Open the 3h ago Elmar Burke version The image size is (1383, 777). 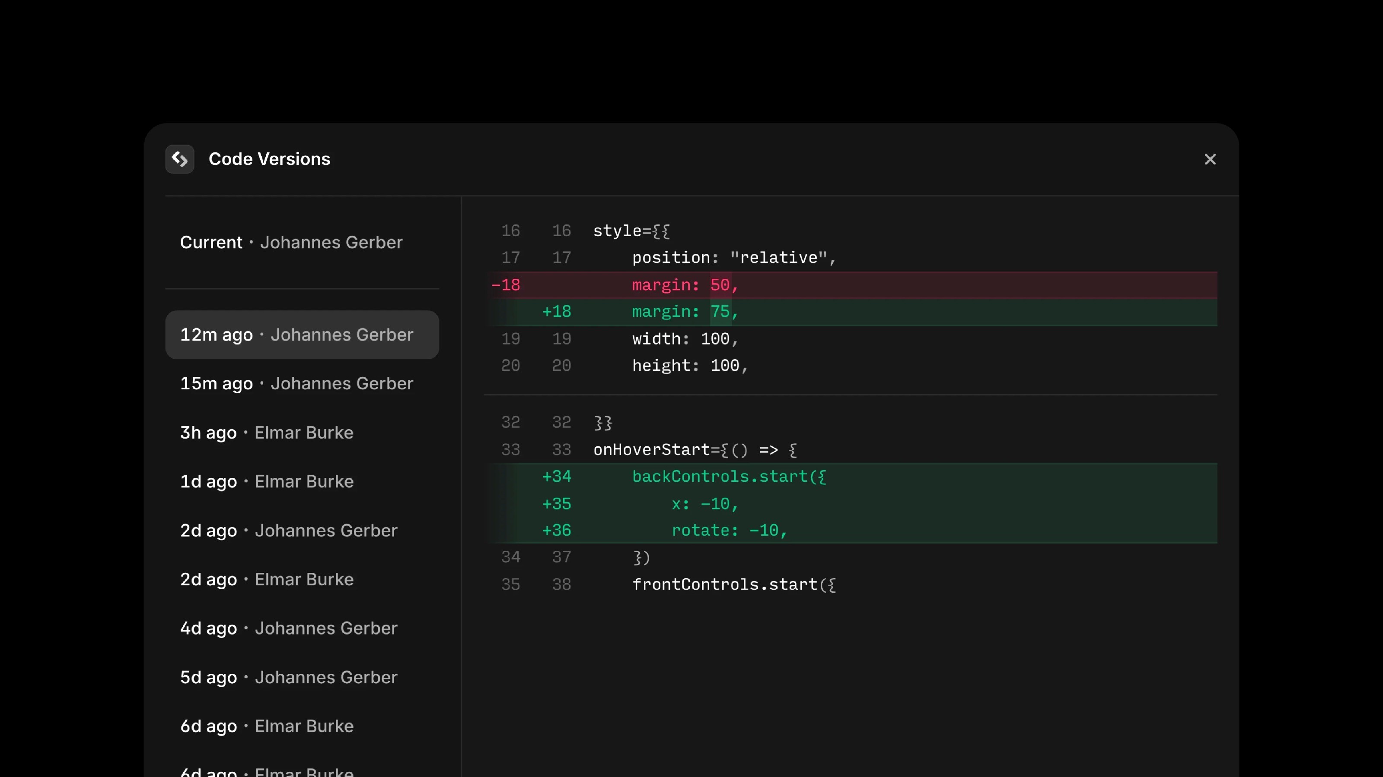302,432
